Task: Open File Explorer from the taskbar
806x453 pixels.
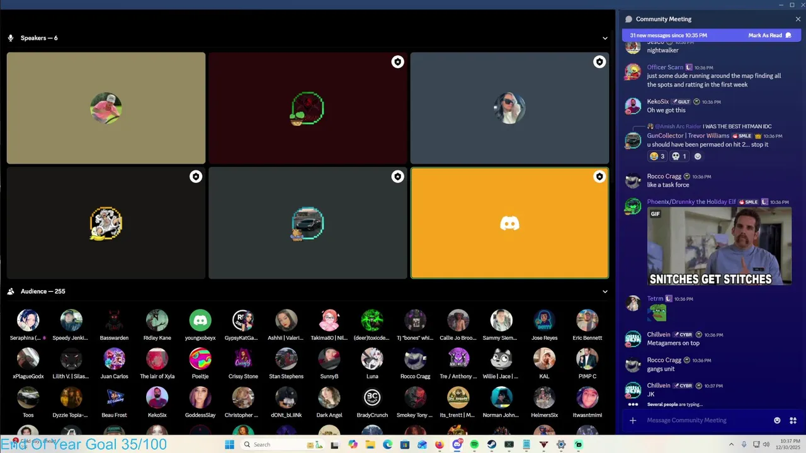Action: [x=370, y=444]
